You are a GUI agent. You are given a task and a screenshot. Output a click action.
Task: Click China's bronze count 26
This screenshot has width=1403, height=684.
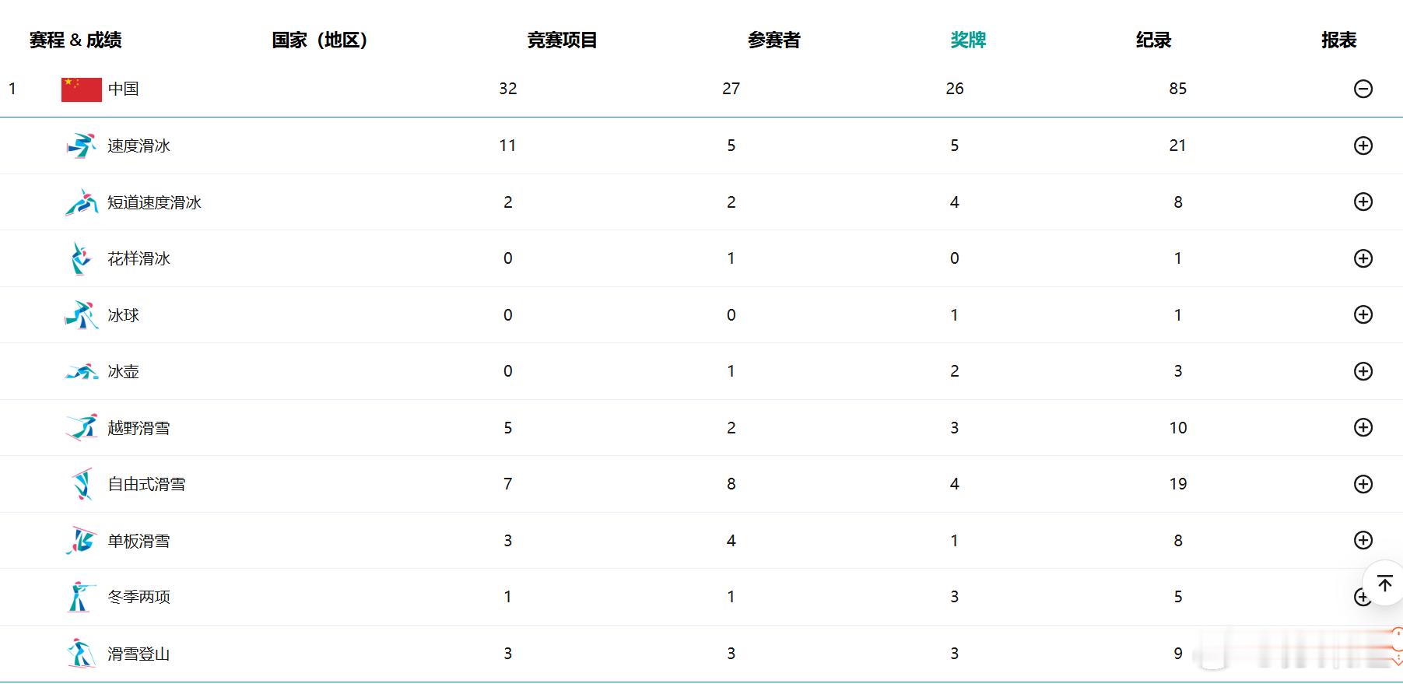pyautogui.click(x=955, y=89)
